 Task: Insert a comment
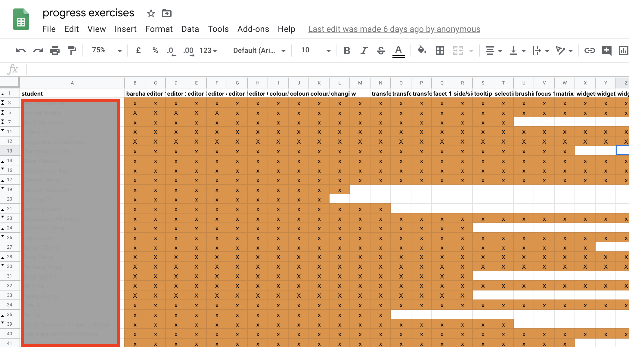pyautogui.click(x=607, y=51)
